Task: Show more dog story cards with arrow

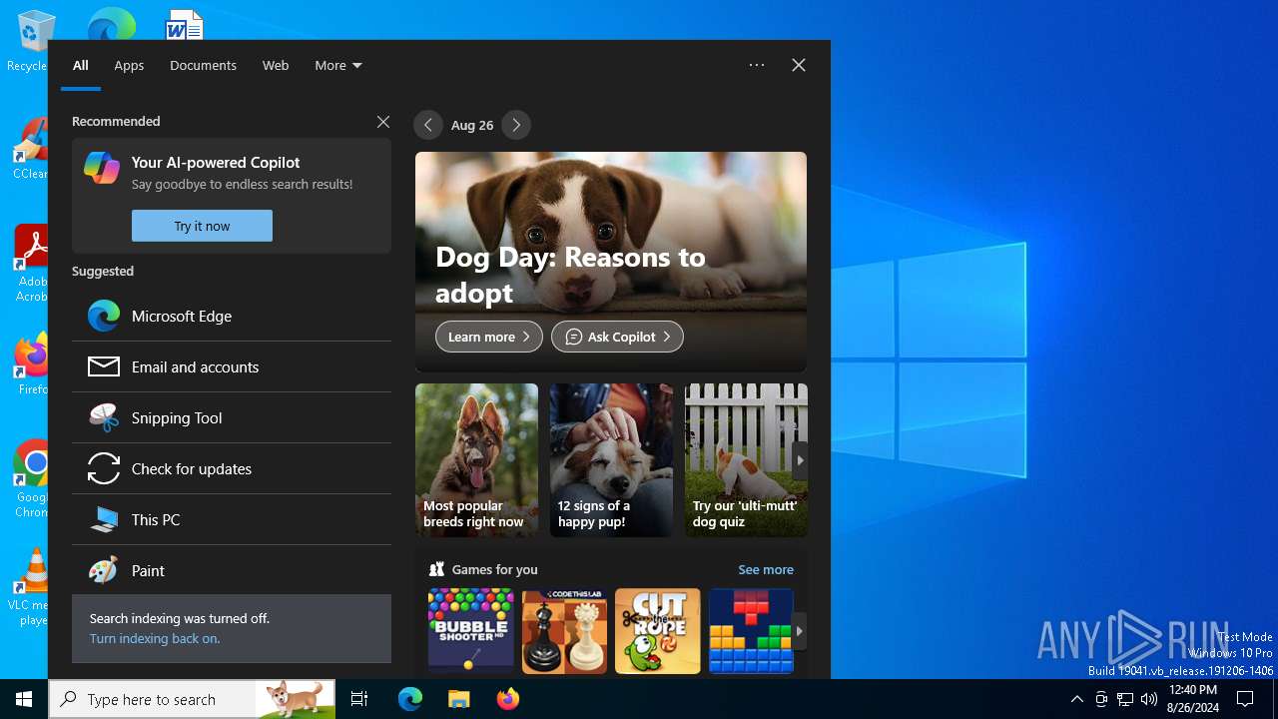Action: (799, 460)
